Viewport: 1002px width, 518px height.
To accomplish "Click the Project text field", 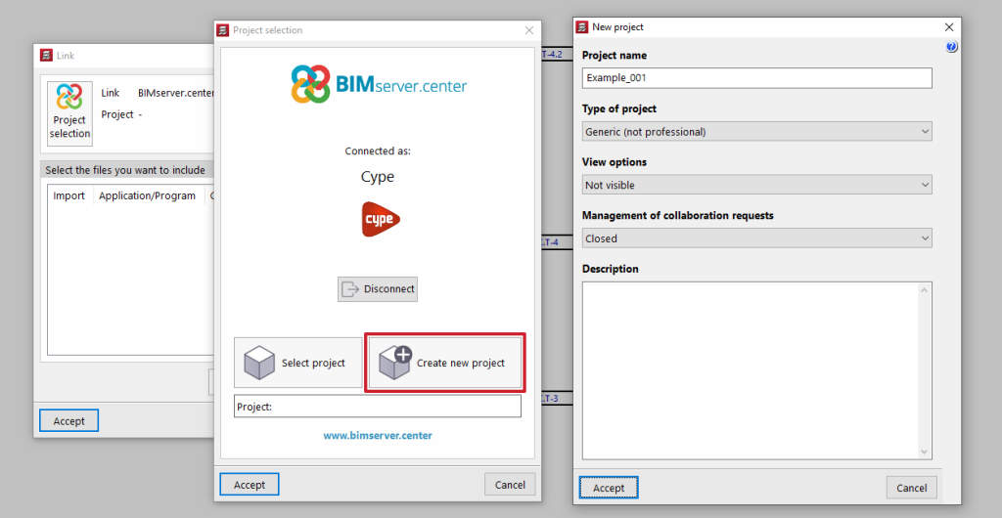I will 378,407.
